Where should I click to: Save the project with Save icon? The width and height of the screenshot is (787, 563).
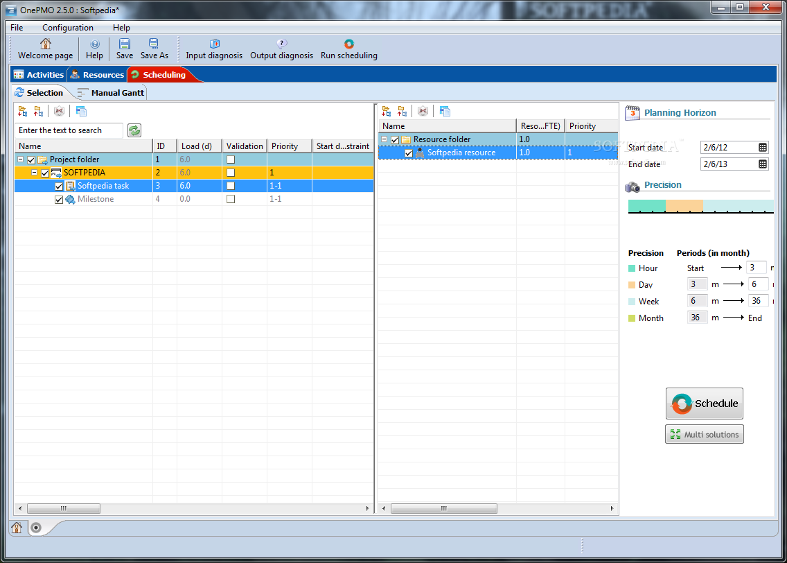pyautogui.click(x=125, y=49)
